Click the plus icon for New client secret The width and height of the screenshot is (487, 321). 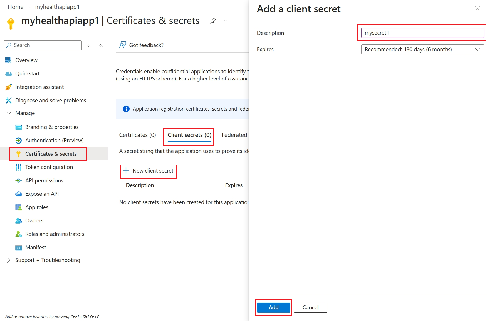point(126,171)
